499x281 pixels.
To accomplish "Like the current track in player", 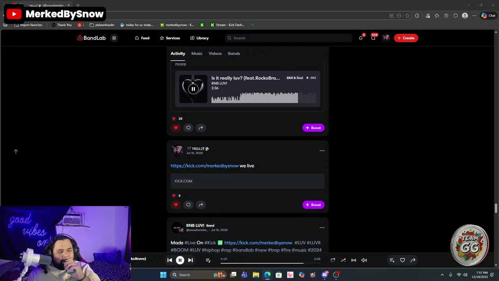I will (x=403, y=260).
